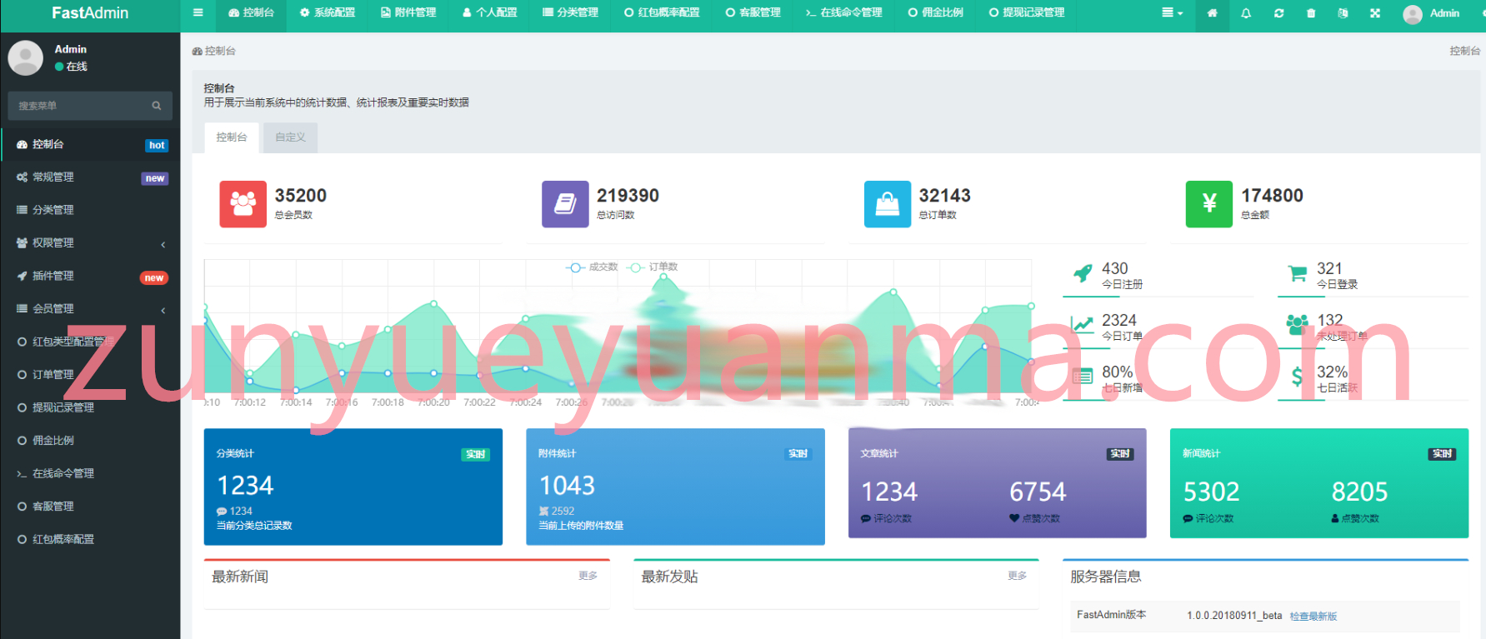Click the rocket icon for today's registrations
Image resolution: width=1486 pixels, height=639 pixels.
[x=1083, y=273]
